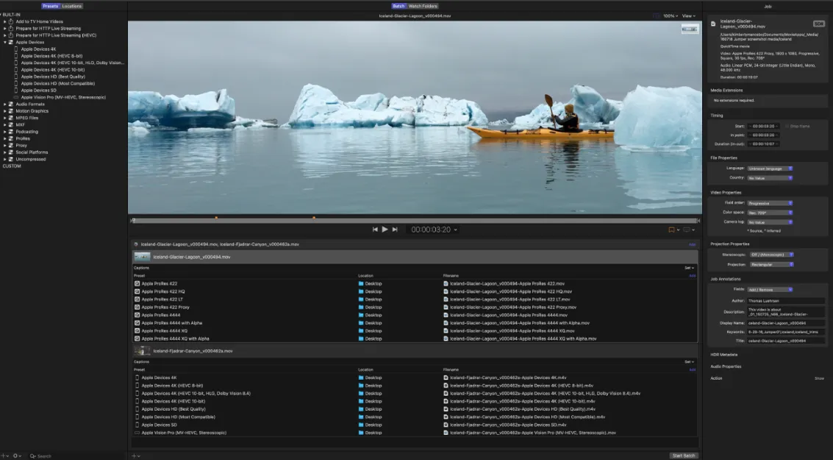Open the Field order dropdown
The height and width of the screenshot is (460, 833).
pyautogui.click(x=770, y=203)
